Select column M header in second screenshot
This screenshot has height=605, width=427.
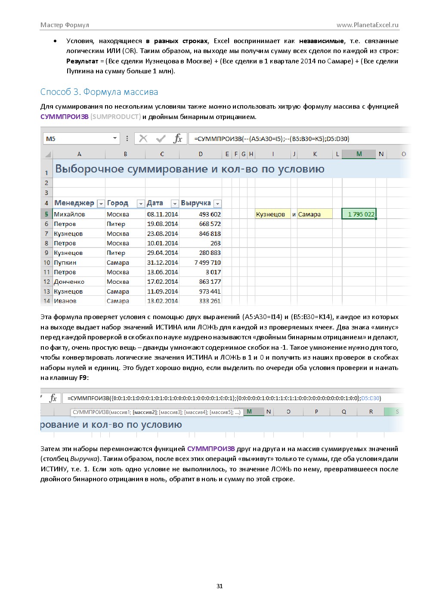[249, 412]
